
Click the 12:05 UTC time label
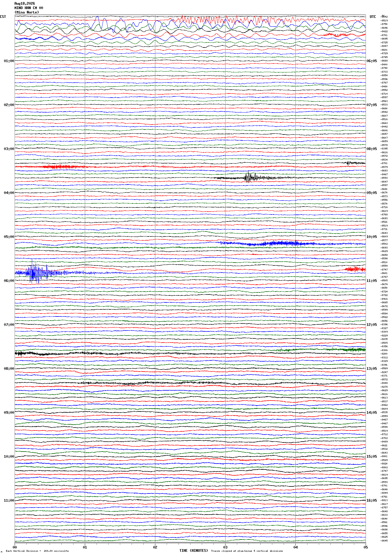(372, 325)
